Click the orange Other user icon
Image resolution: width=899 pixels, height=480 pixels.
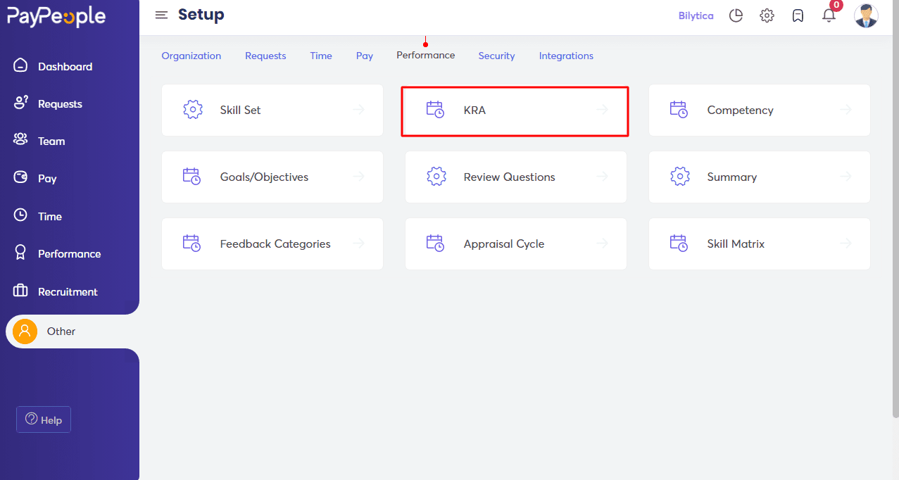pyautogui.click(x=25, y=331)
